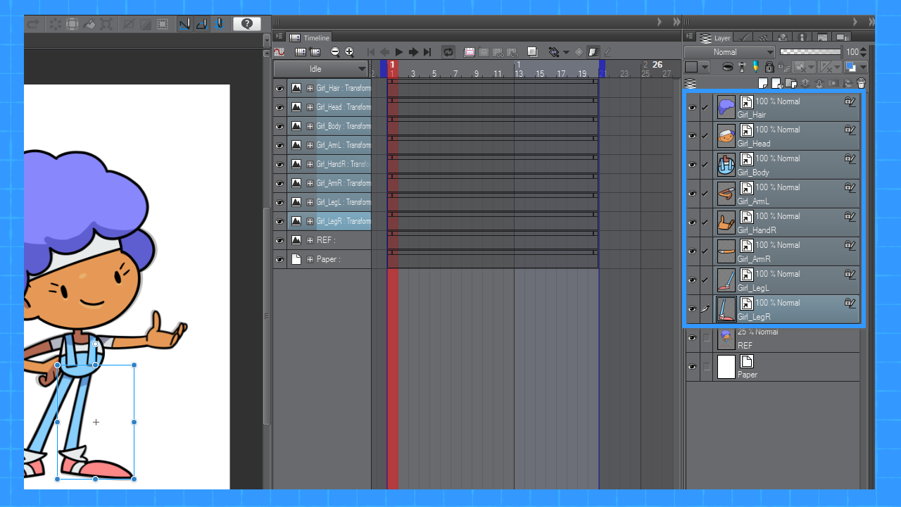This screenshot has width=901, height=507.
Task: Click the graph editor icon in Timeline
Action: point(279,51)
